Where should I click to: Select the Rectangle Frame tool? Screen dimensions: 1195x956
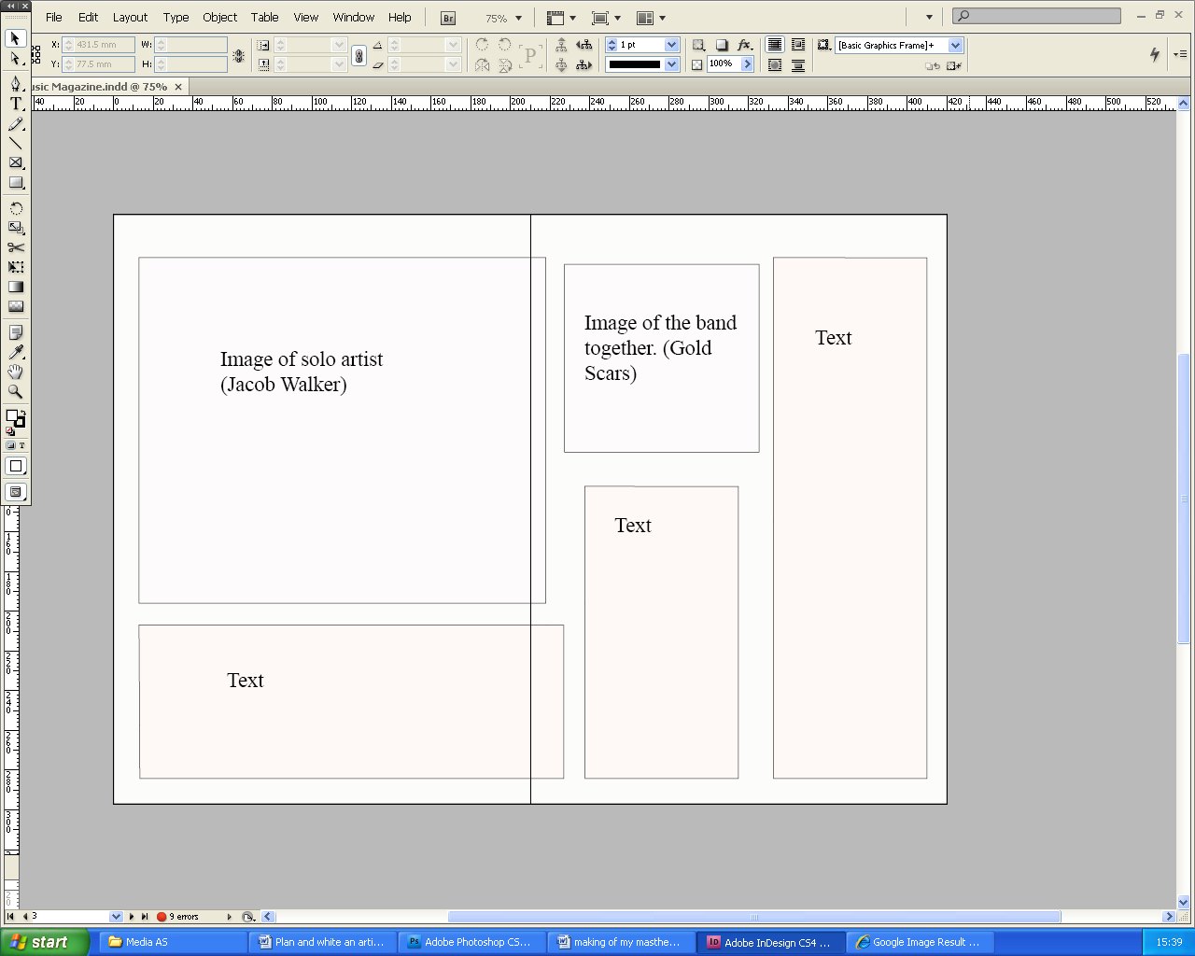[15, 162]
